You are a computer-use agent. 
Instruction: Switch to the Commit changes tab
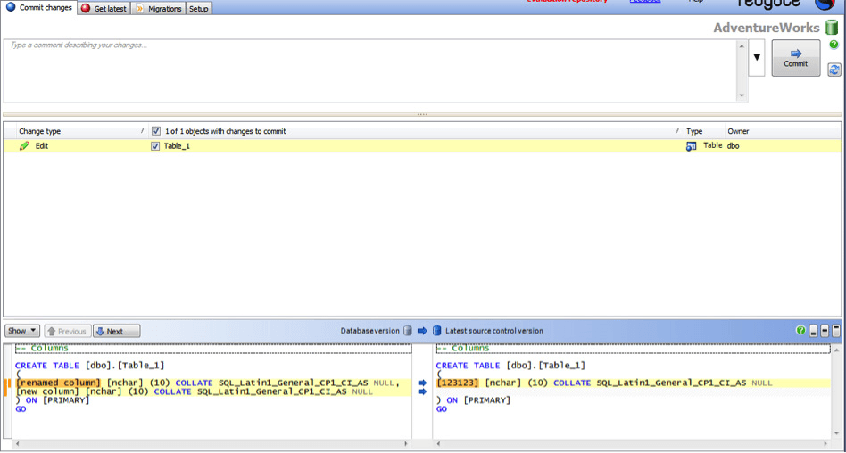tap(39, 8)
